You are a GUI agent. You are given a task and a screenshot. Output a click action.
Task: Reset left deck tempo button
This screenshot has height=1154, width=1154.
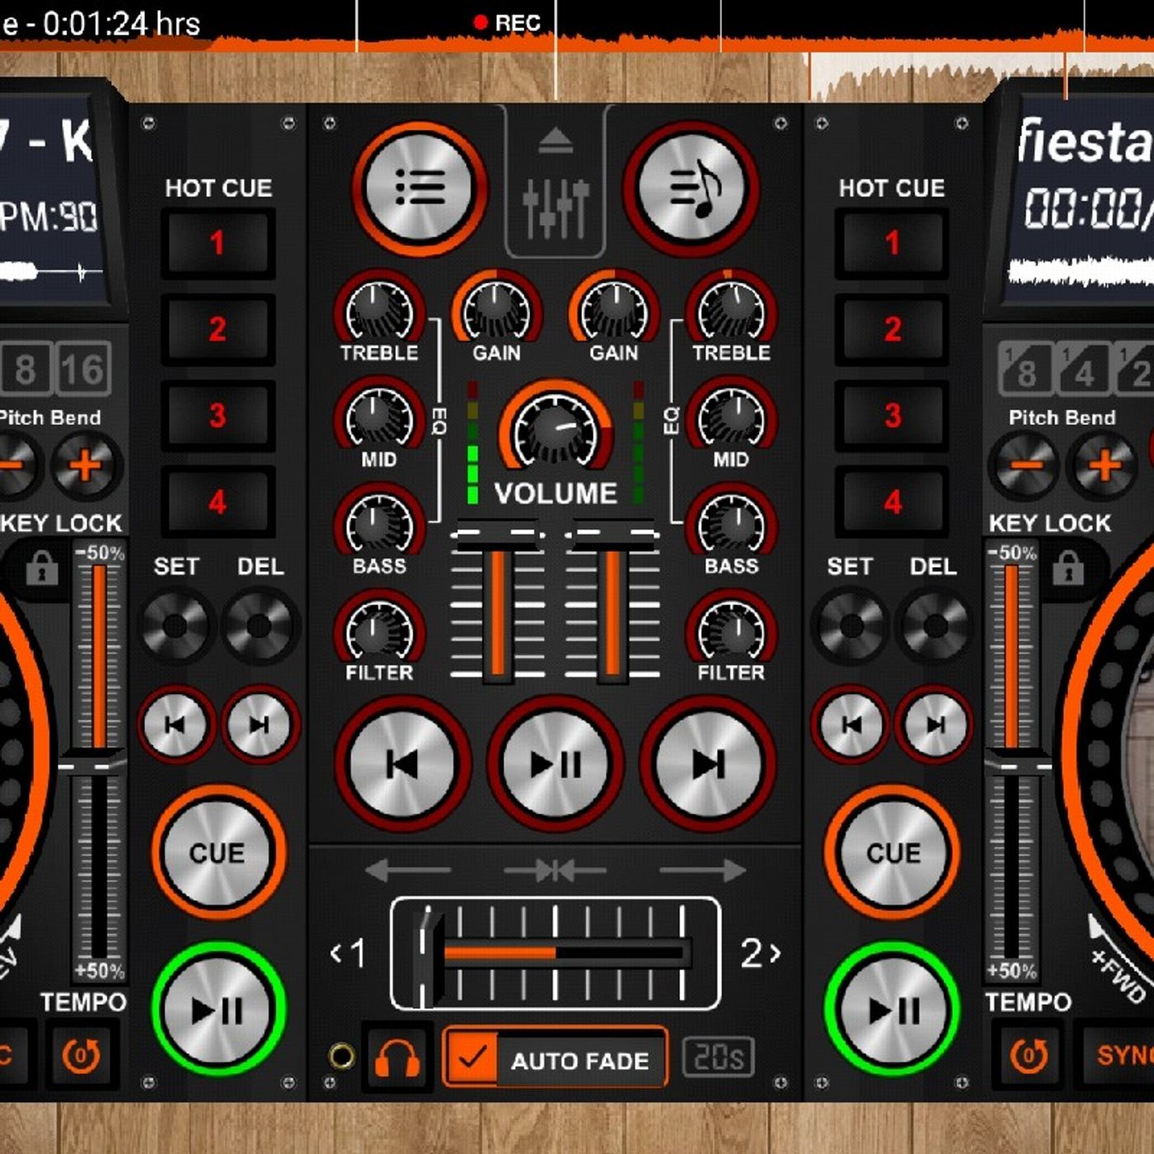point(82,1056)
